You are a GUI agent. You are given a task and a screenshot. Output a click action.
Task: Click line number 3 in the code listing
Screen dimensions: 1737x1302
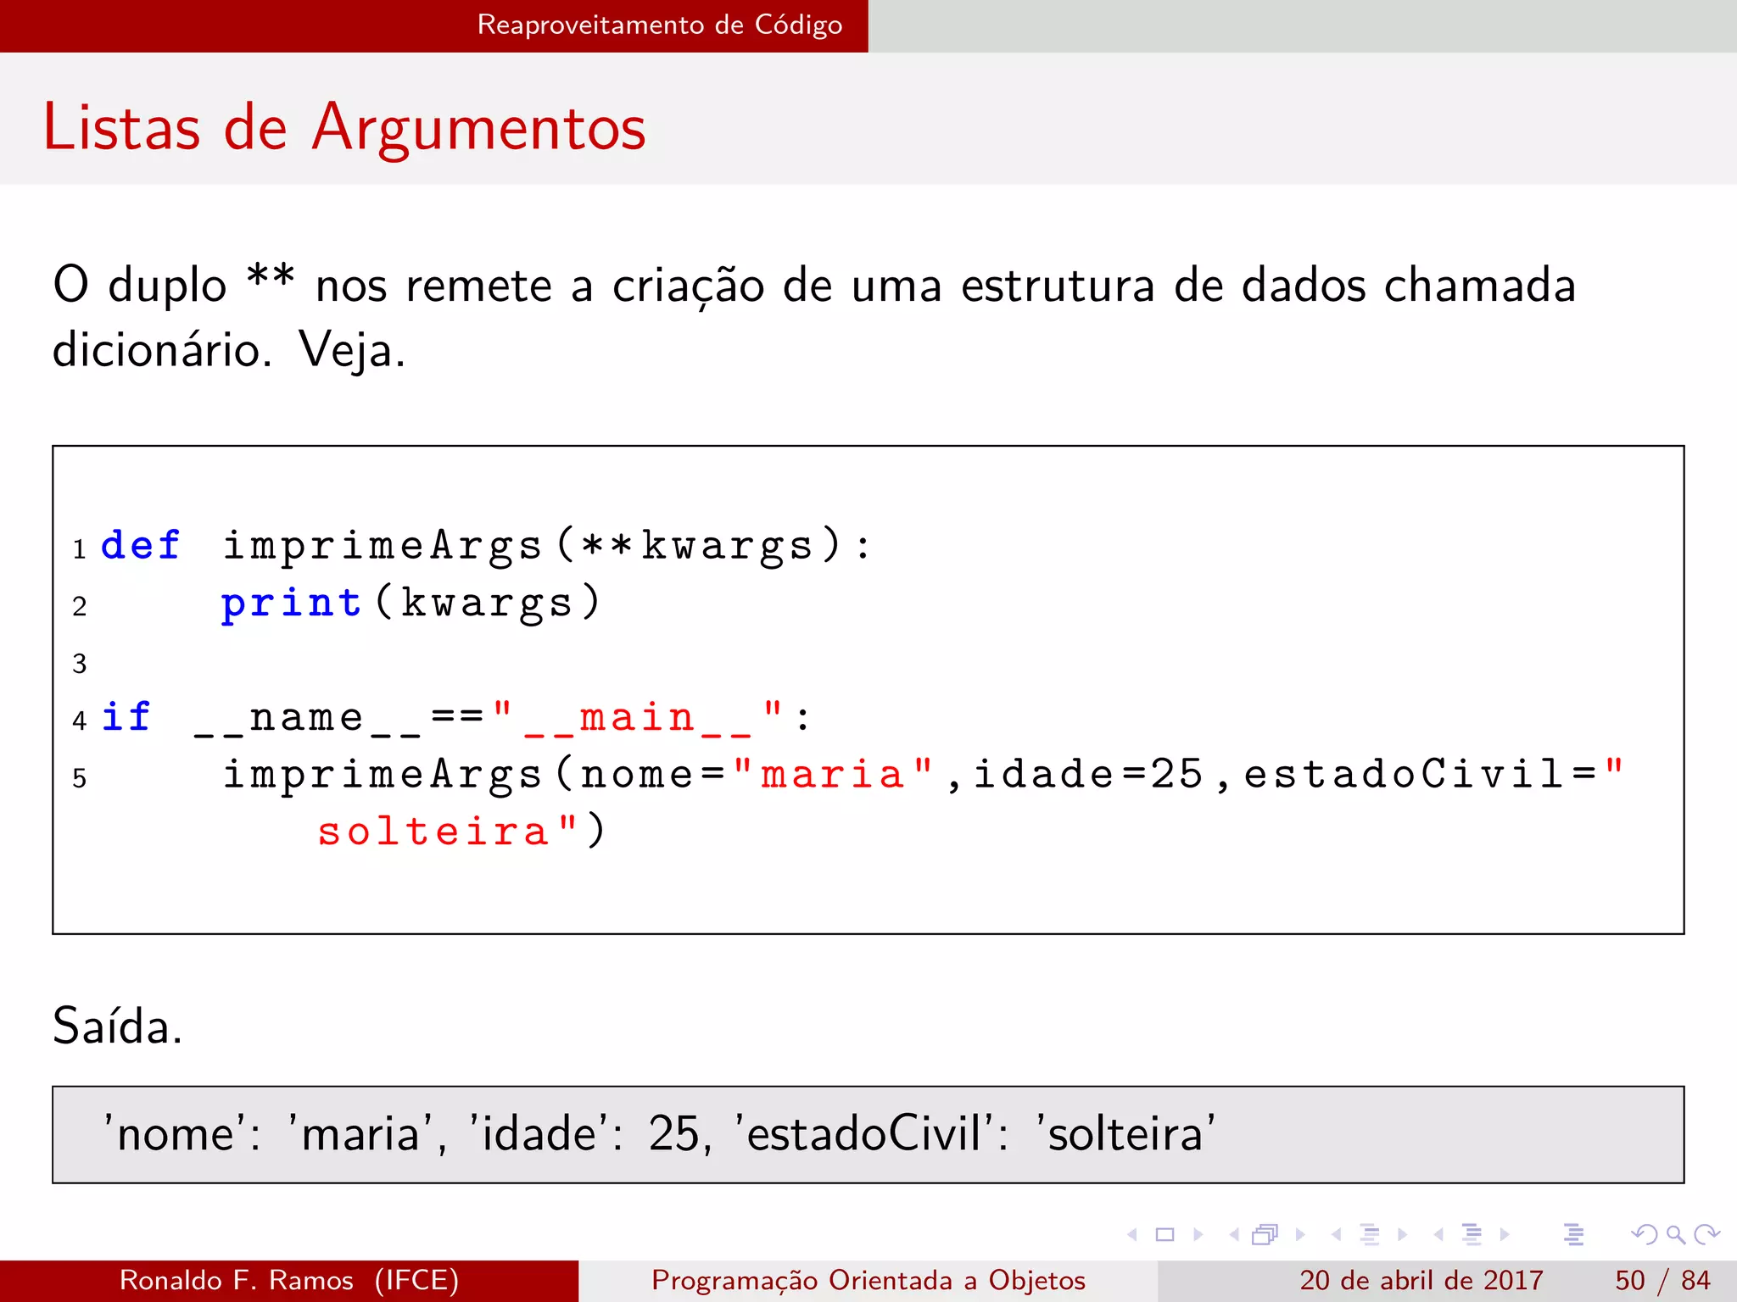point(80,664)
